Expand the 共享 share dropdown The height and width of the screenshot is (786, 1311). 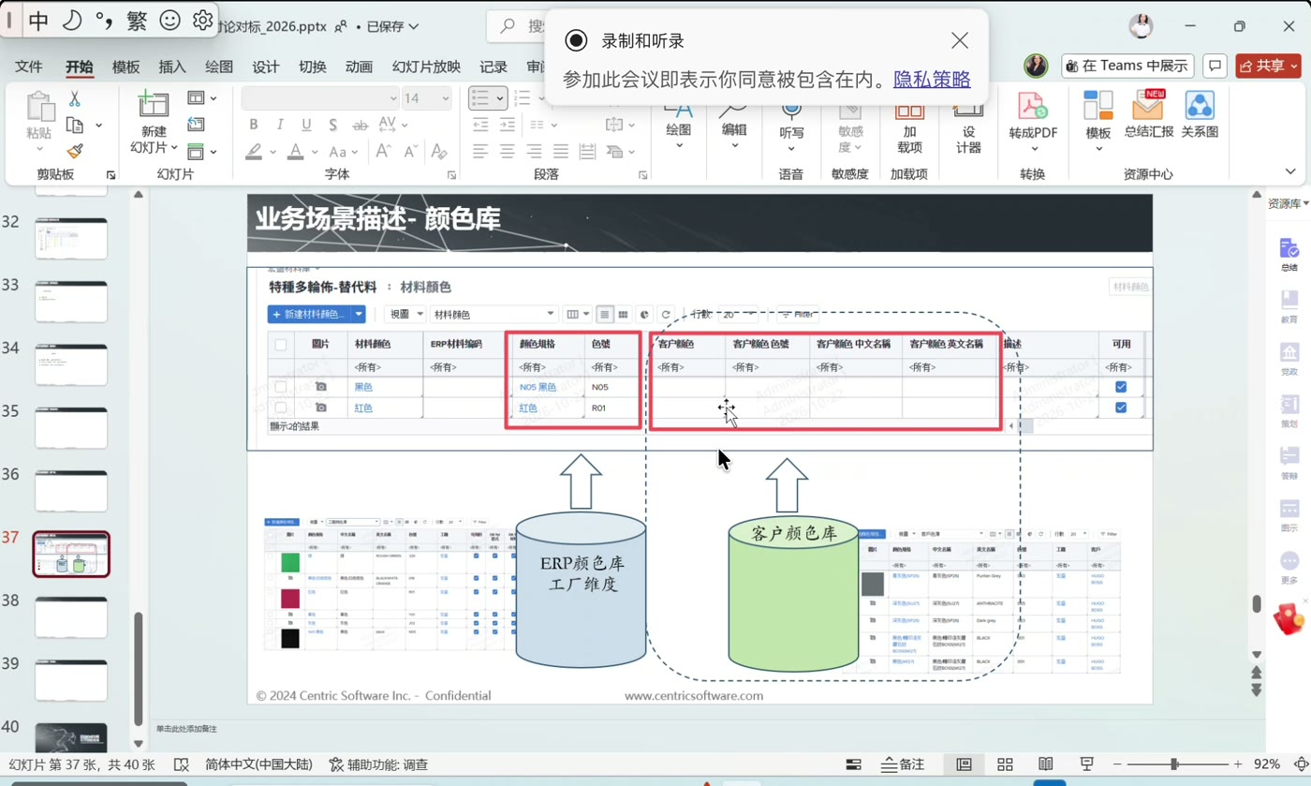1294,66
